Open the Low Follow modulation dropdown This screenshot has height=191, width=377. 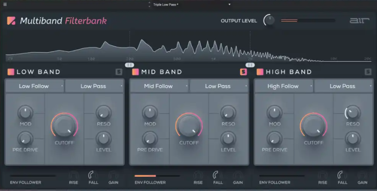[x=34, y=86]
